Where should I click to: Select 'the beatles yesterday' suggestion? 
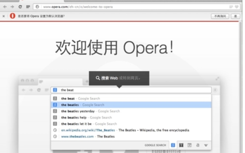click(x=131, y=111)
